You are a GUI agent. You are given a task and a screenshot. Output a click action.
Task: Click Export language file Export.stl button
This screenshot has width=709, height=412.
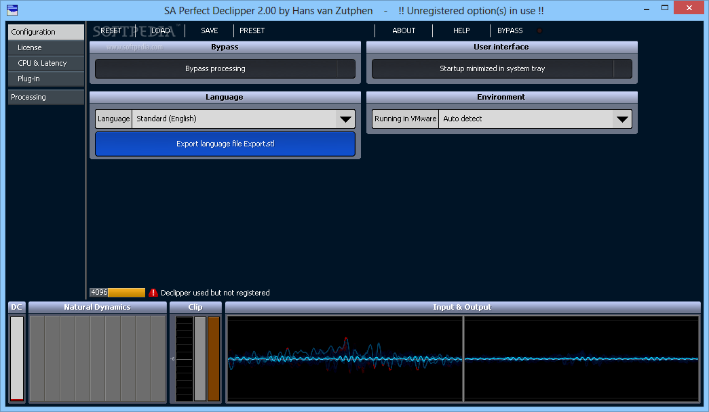(225, 144)
